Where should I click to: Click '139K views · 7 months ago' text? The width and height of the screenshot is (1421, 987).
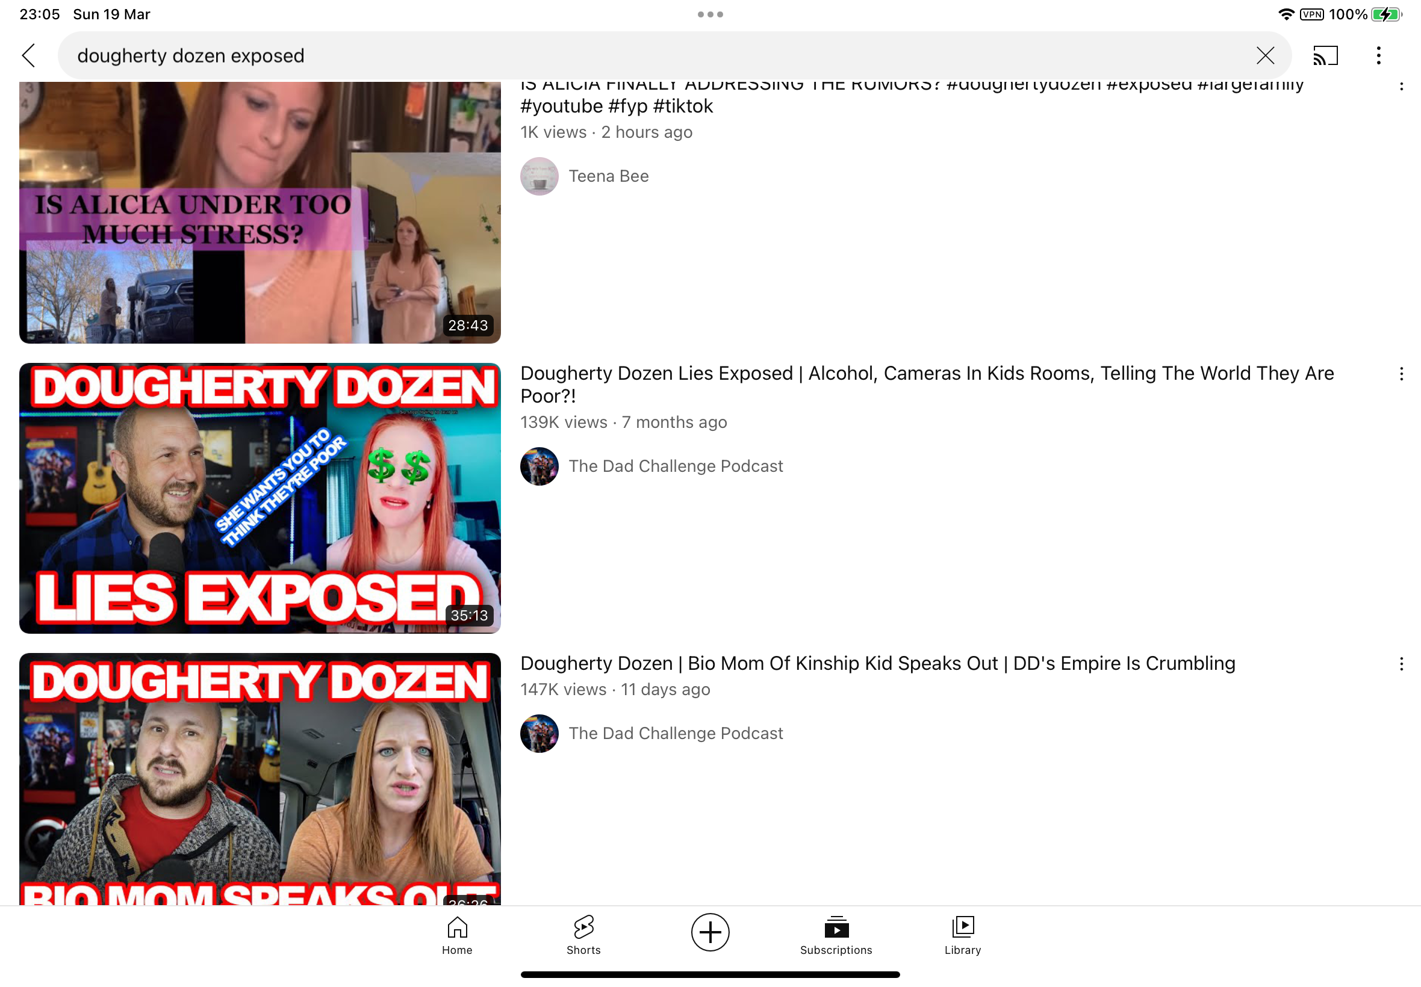tap(624, 422)
